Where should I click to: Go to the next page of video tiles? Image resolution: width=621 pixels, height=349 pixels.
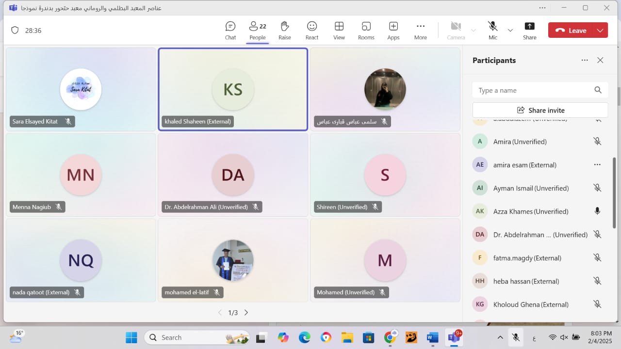pos(246,313)
